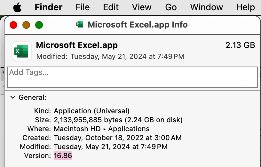This screenshot has height=167, width=261.
Task: Open the Edit menu
Action: (111, 7)
